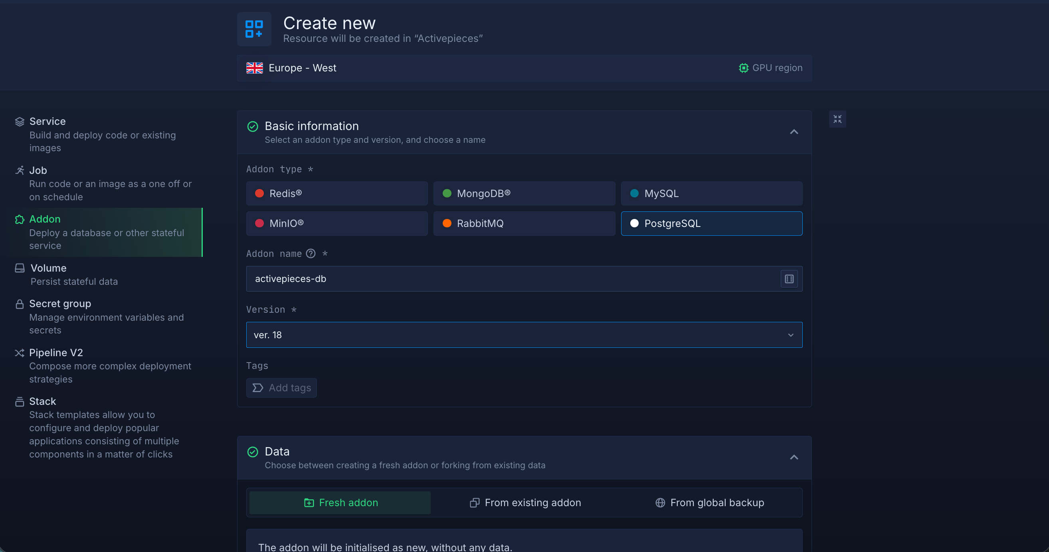Click the RabbitMQ orange color dot
The height and width of the screenshot is (552, 1049).
tap(447, 223)
